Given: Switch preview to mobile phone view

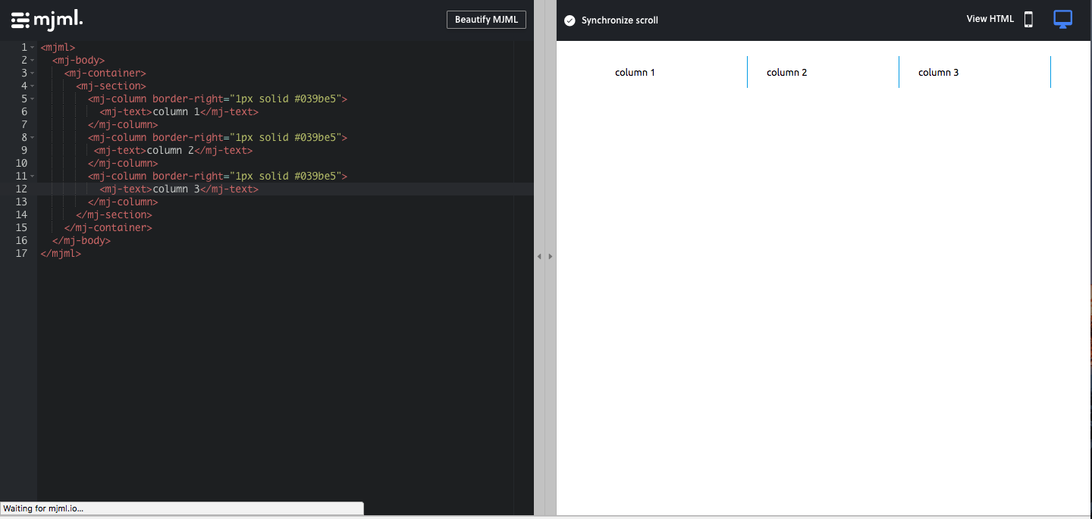Looking at the screenshot, I should [1028, 19].
